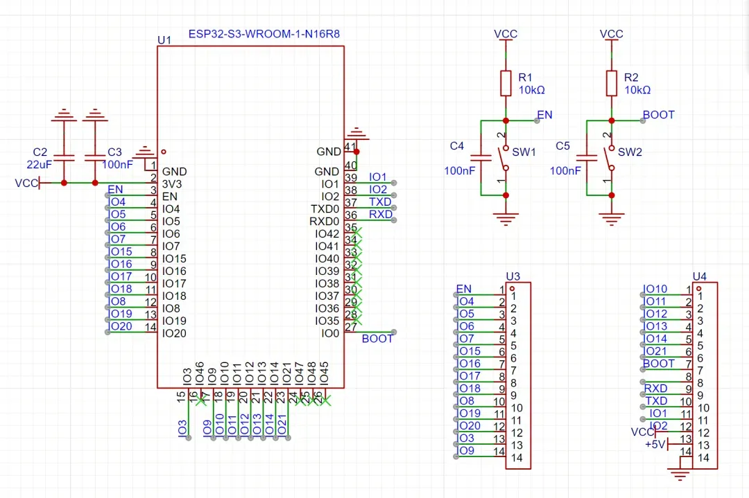
Task: Click the 100nF value under C4
Action: [x=460, y=171]
